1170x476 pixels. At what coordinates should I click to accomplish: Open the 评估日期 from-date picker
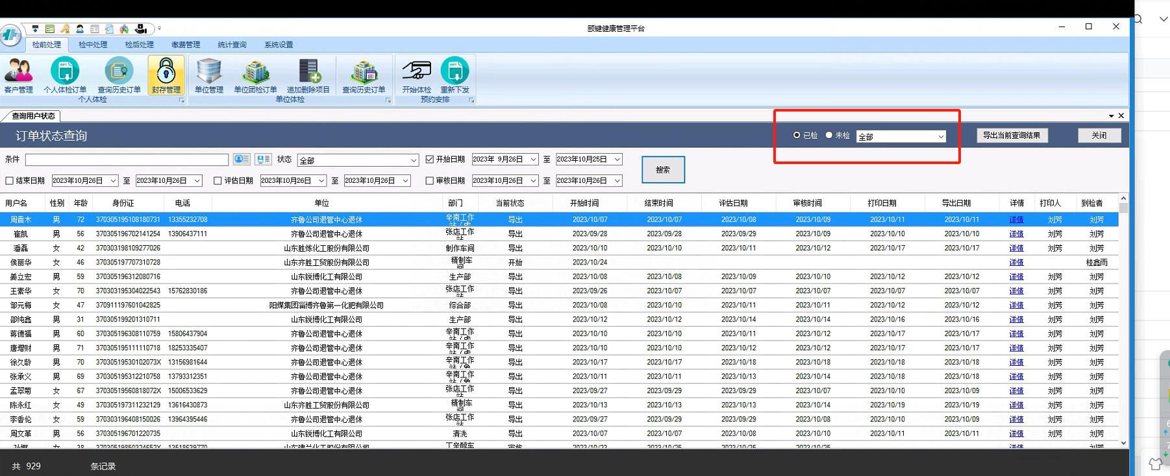click(293, 181)
